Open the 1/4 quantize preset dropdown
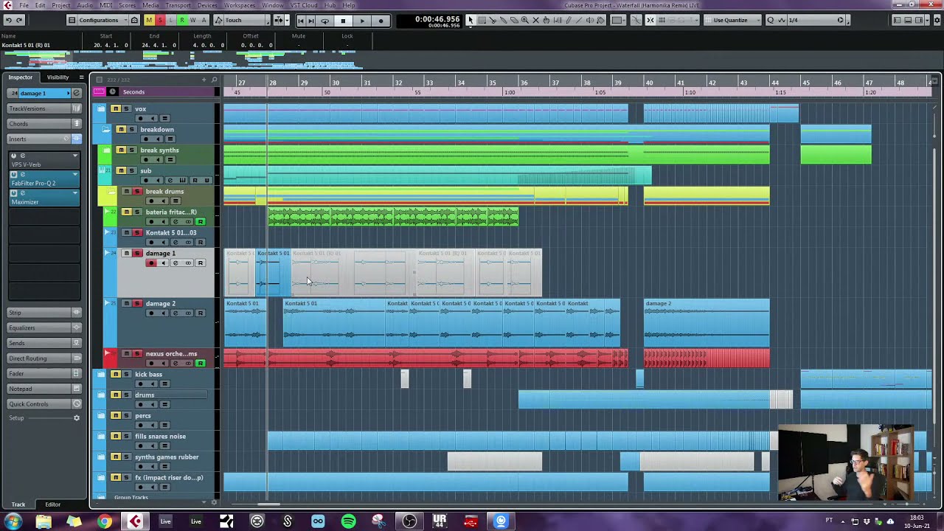Image resolution: width=944 pixels, height=531 pixels. click(x=816, y=20)
